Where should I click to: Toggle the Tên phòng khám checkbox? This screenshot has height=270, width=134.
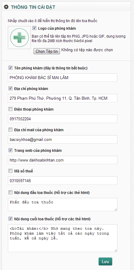coord(11,68)
